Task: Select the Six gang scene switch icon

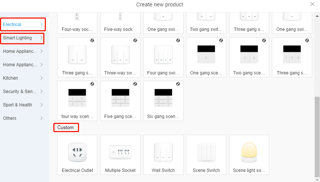Action: tap(163, 98)
